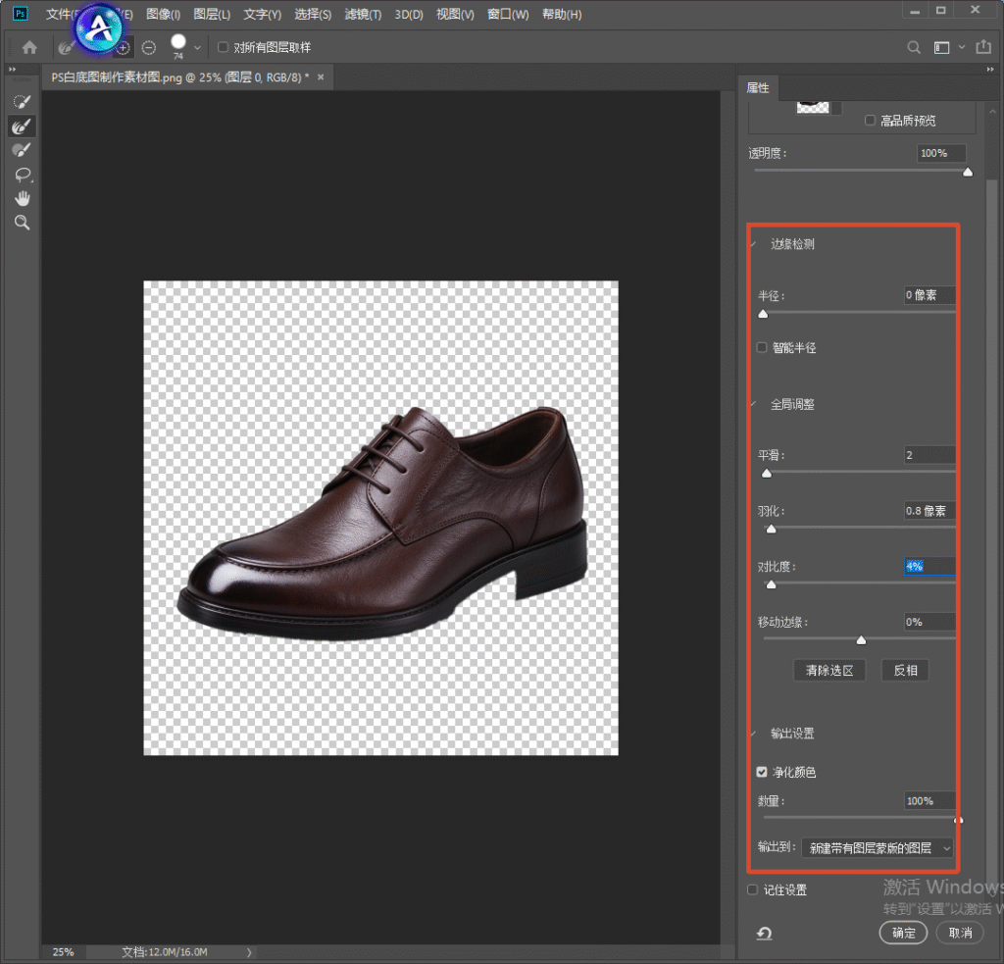Click the 羽化 value input field
Screen dimensions: 1004x964
click(x=929, y=511)
